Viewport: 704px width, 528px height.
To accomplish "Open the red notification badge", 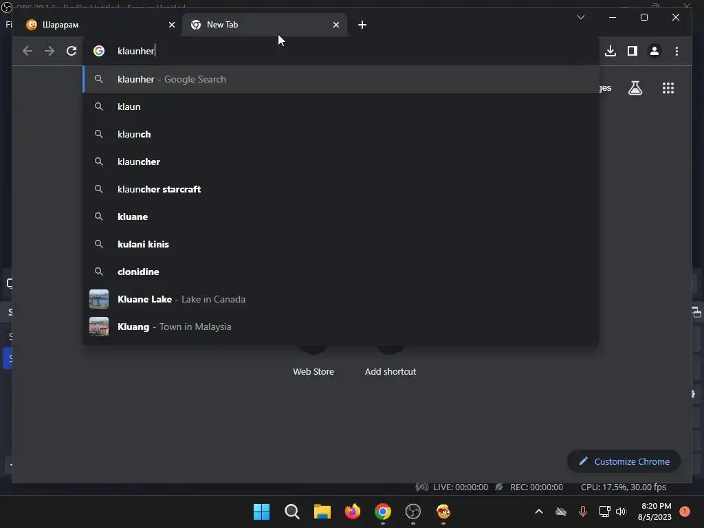I will pos(684,511).
